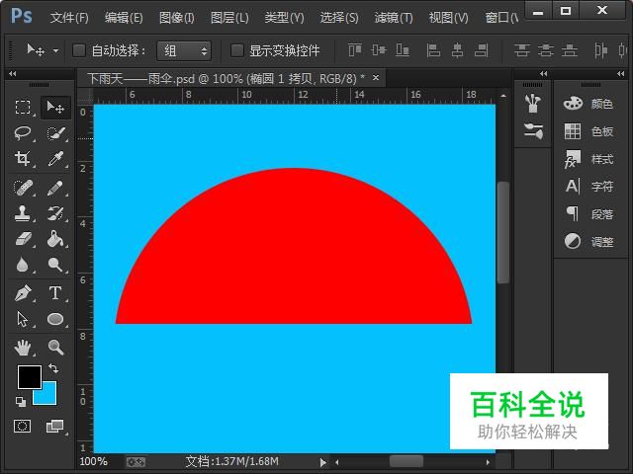Open the 滤镜(T) menu

click(394, 18)
